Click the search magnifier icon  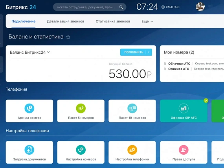tap(121, 7)
